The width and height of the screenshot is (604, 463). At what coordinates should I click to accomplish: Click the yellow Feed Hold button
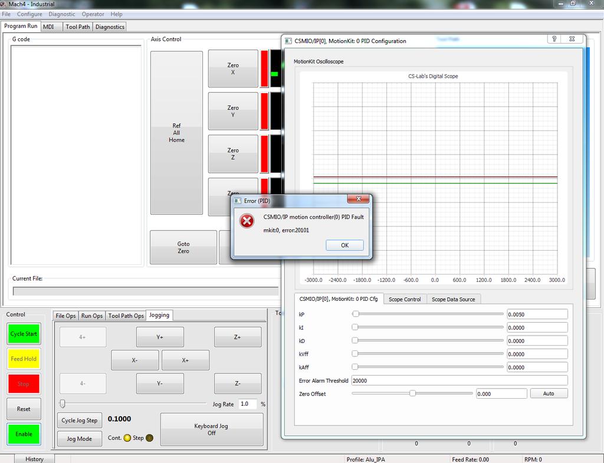point(24,359)
